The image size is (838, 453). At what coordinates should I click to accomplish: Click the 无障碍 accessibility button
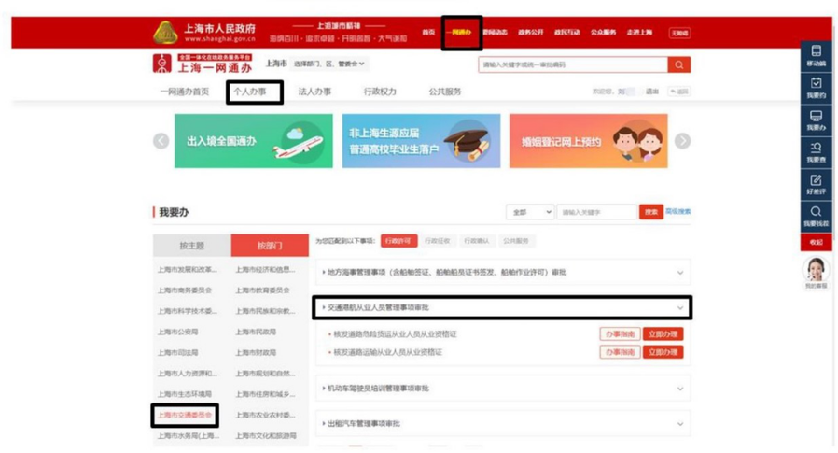[x=679, y=34]
